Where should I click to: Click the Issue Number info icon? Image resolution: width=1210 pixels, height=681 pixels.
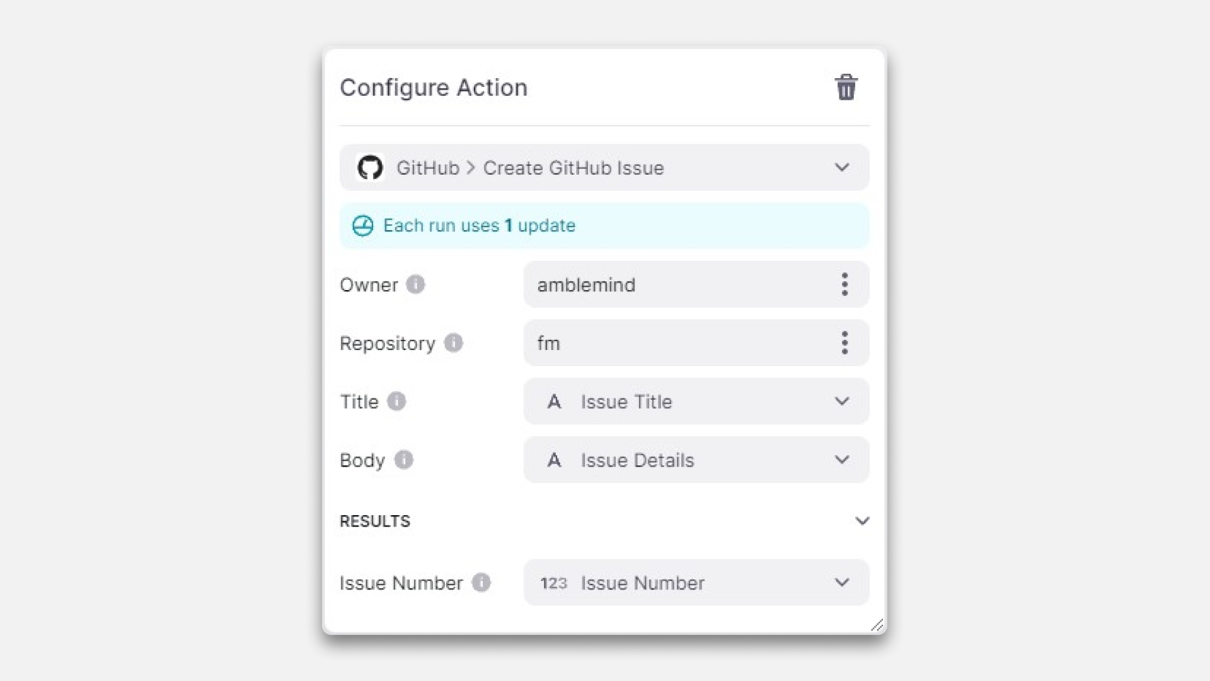pos(481,583)
